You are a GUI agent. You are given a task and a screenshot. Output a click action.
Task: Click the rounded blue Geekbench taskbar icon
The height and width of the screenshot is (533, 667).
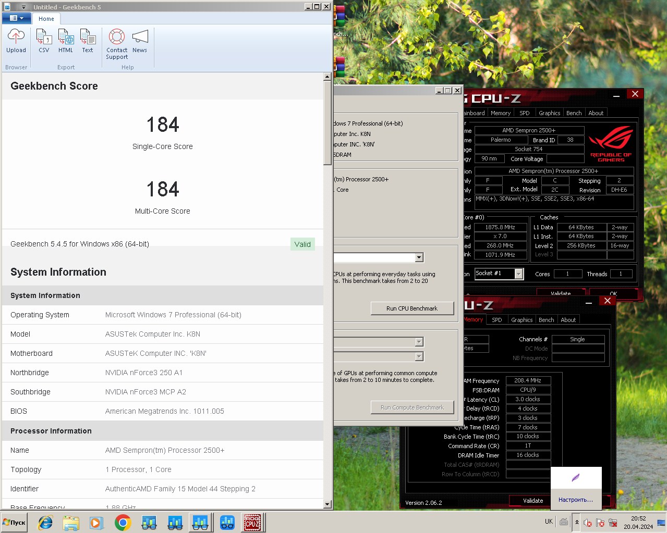point(227,523)
